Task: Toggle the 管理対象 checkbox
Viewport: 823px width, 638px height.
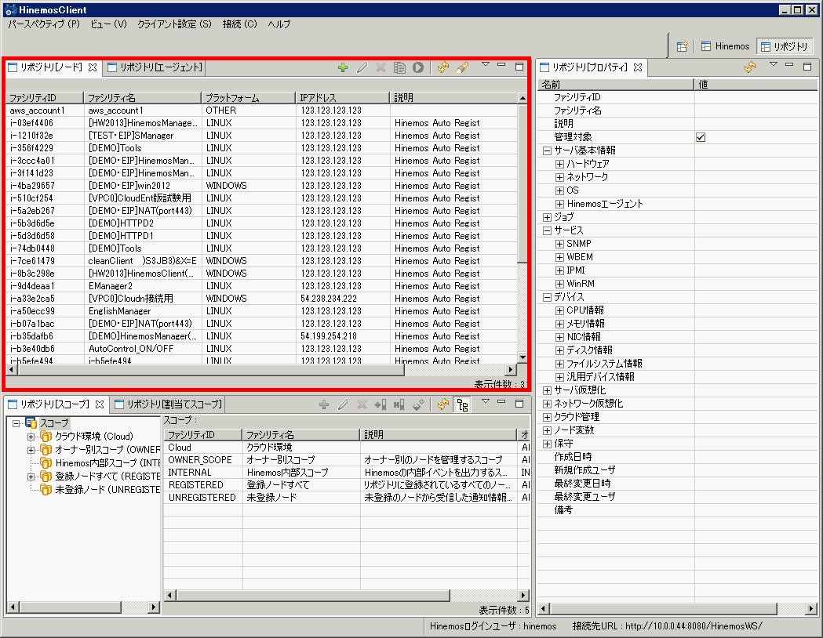Action: (x=701, y=137)
